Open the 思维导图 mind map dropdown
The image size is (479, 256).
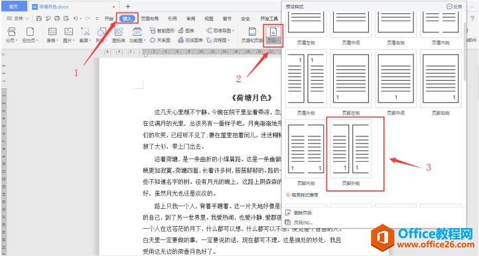[x=220, y=31]
